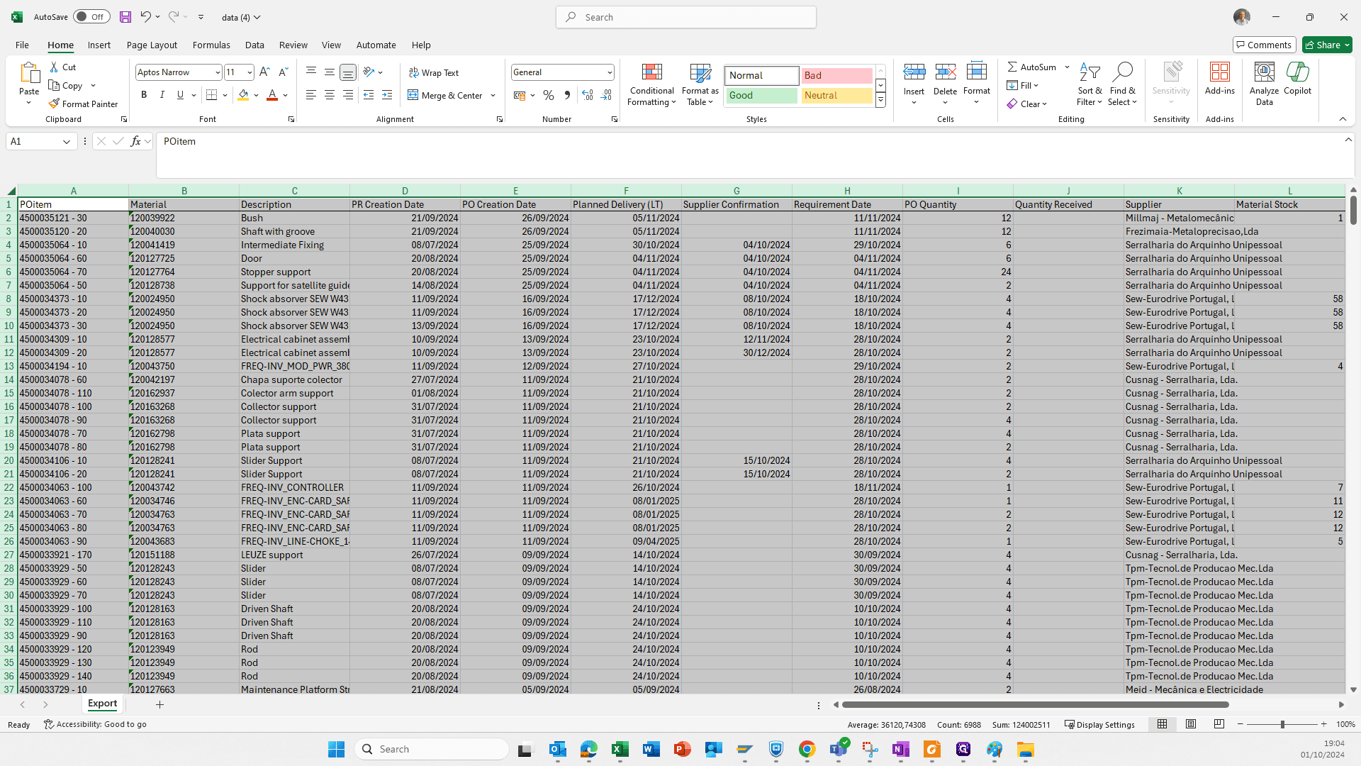Image resolution: width=1361 pixels, height=766 pixels.
Task: Click the Format Painter brush icon
Action: coord(54,104)
